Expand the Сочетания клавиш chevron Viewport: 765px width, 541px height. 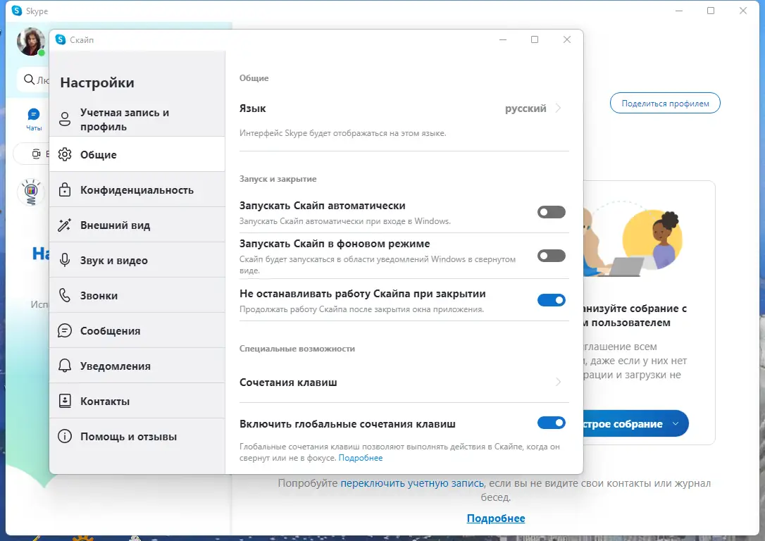558,382
